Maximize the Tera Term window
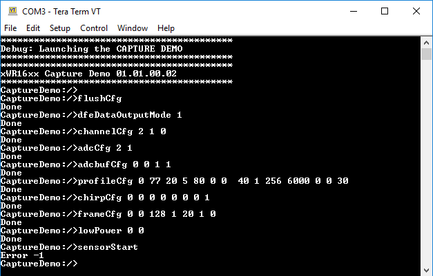This screenshot has width=433, height=276. (385, 11)
